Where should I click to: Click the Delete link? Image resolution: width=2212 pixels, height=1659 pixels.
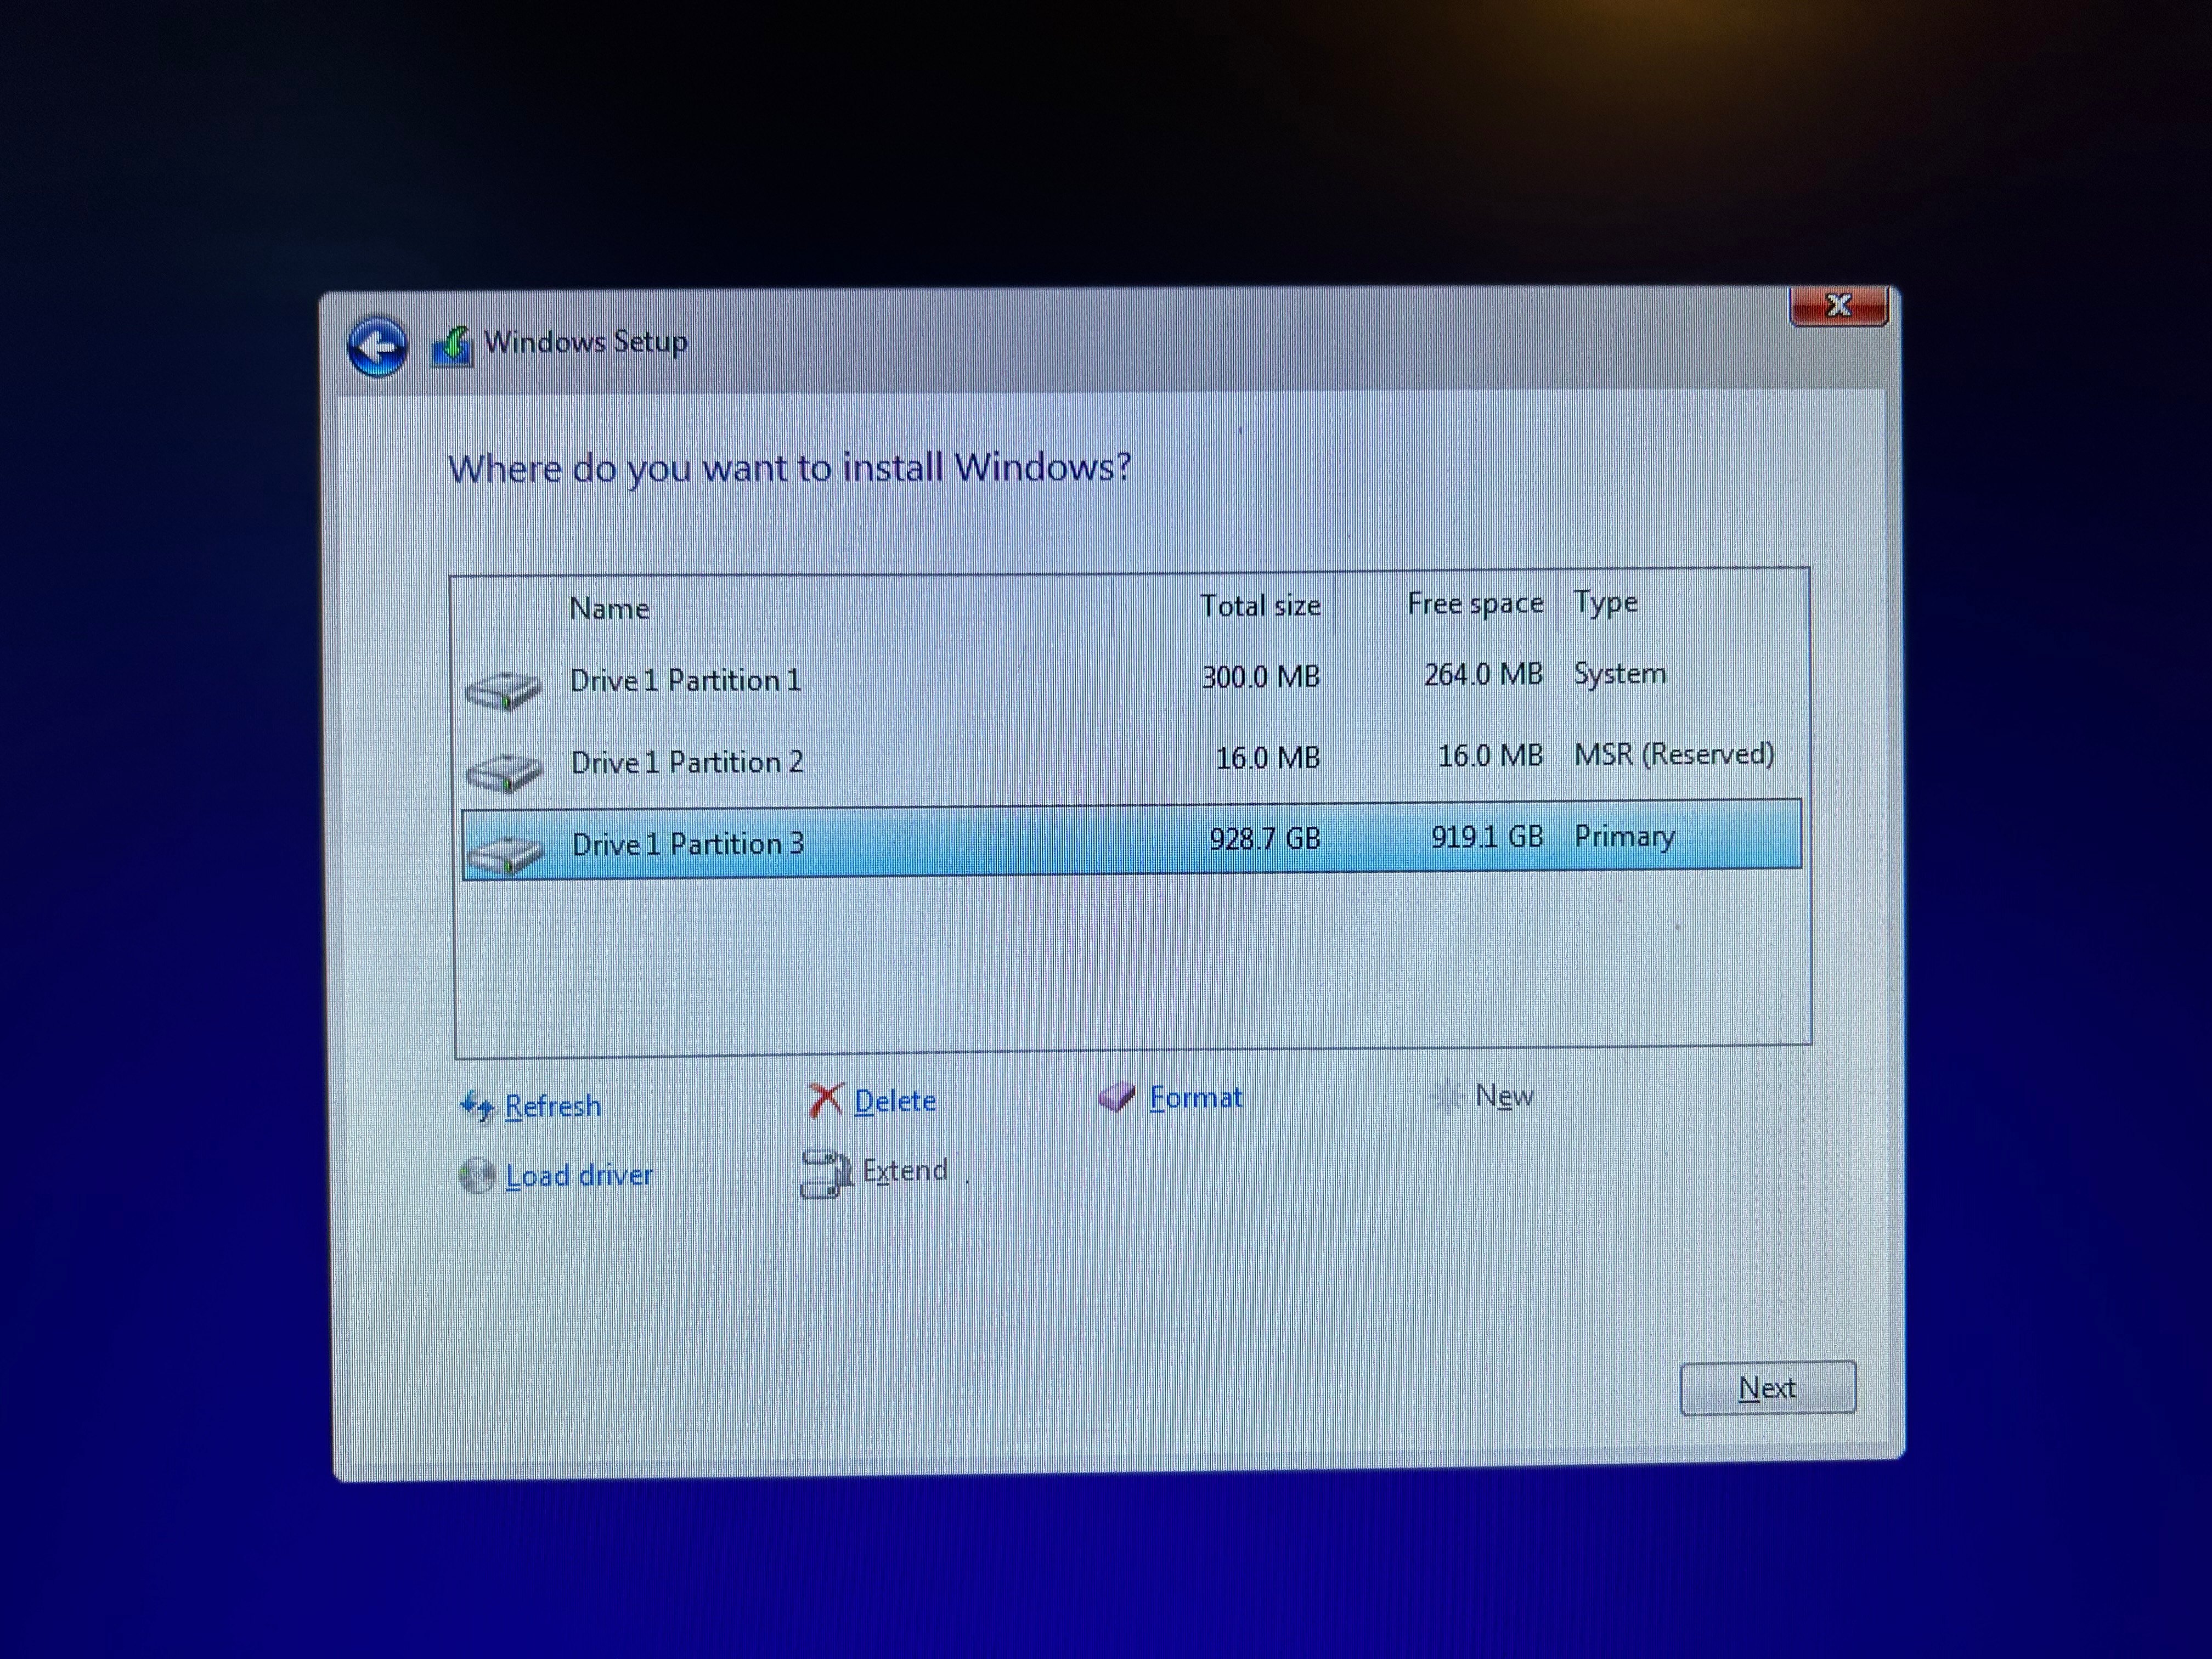[x=895, y=1101]
